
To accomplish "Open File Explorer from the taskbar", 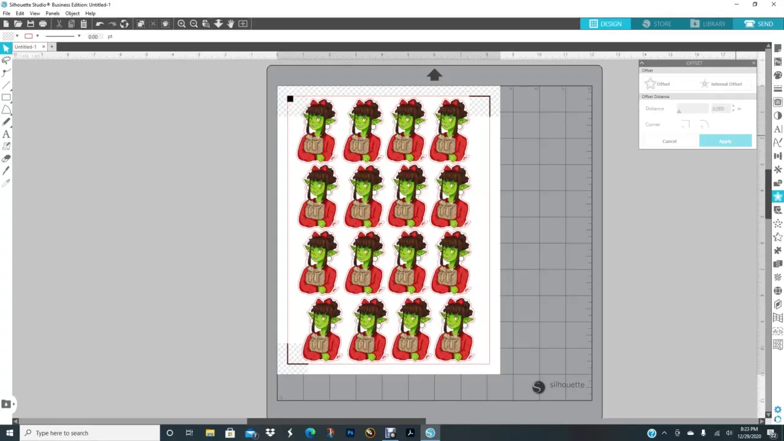I will click(210, 433).
